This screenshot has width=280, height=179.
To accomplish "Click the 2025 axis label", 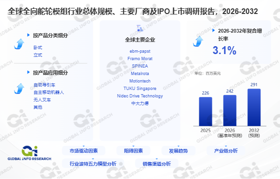I will (x=205, y=131).
